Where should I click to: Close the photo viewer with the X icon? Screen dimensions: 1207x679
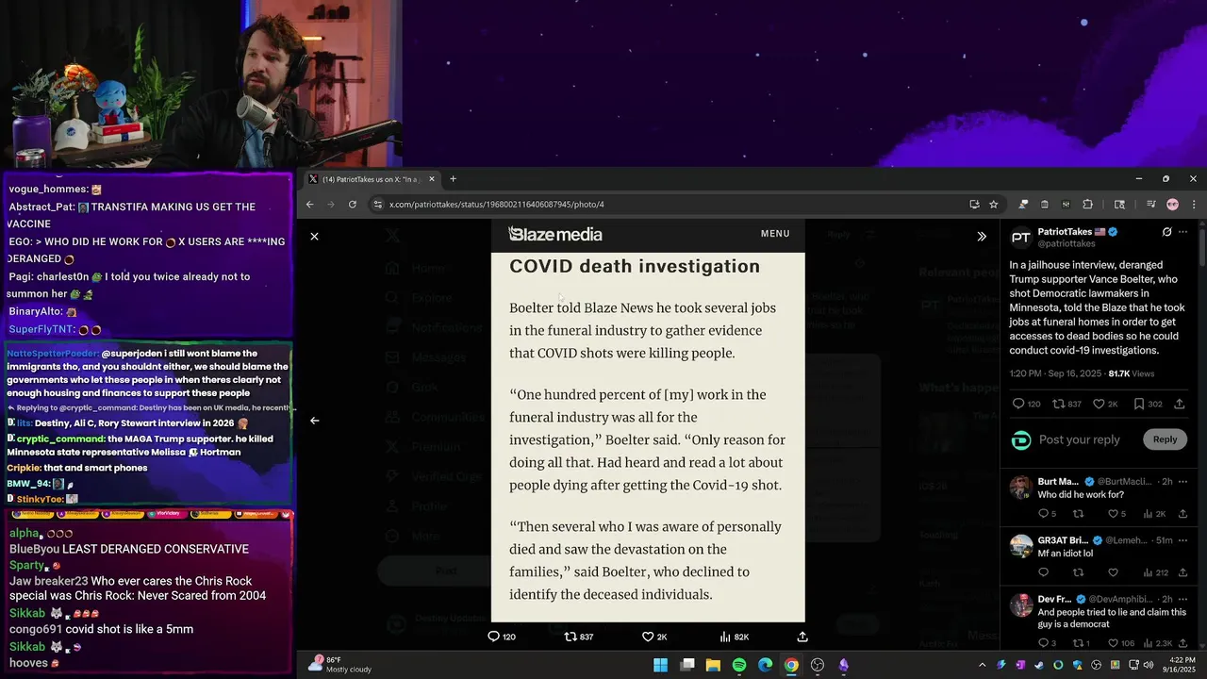[x=315, y=237]
